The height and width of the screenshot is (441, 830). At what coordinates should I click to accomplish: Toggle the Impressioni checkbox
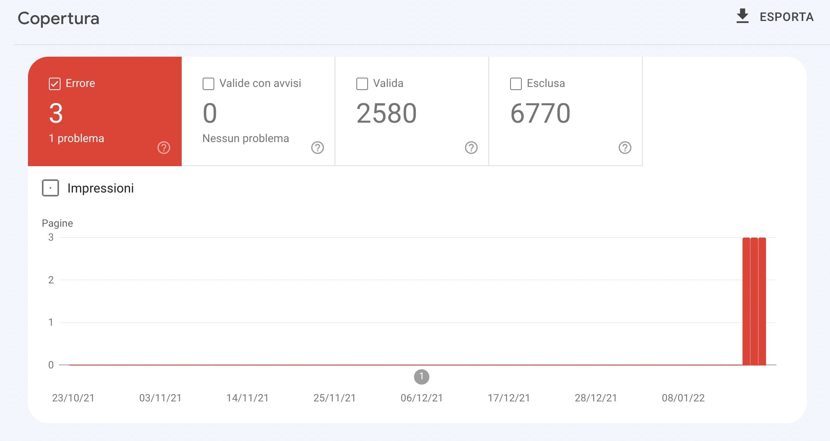click(50, 188)
